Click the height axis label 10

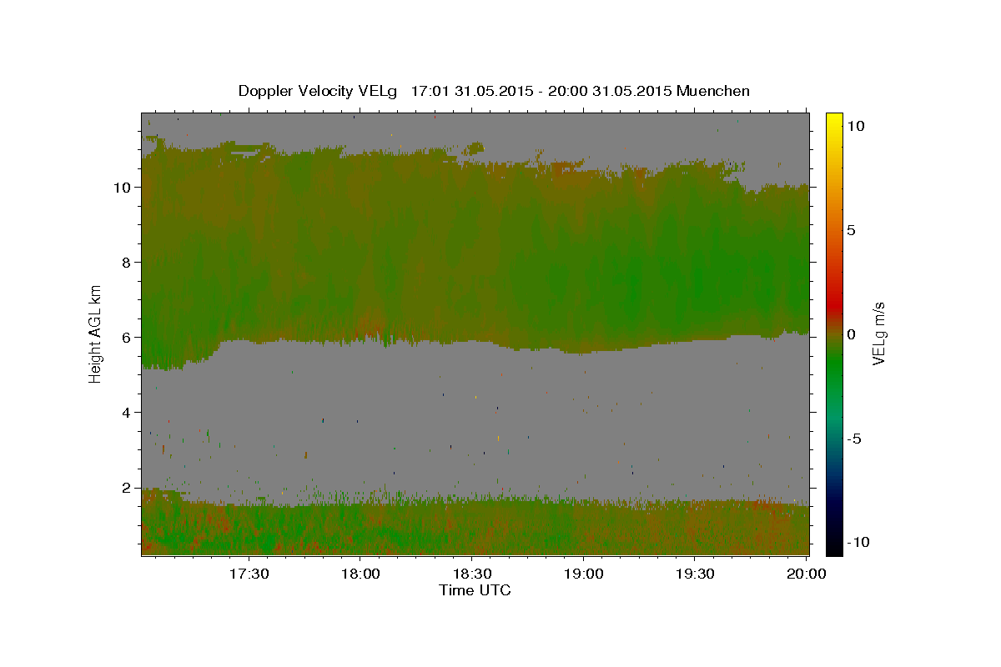tap(123, 187)
